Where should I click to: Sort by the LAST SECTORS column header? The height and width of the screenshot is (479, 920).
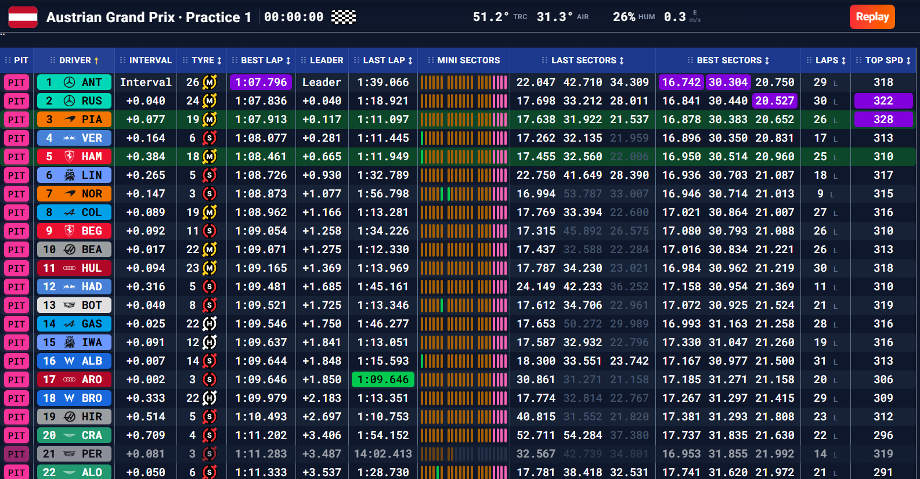[587, 60]
